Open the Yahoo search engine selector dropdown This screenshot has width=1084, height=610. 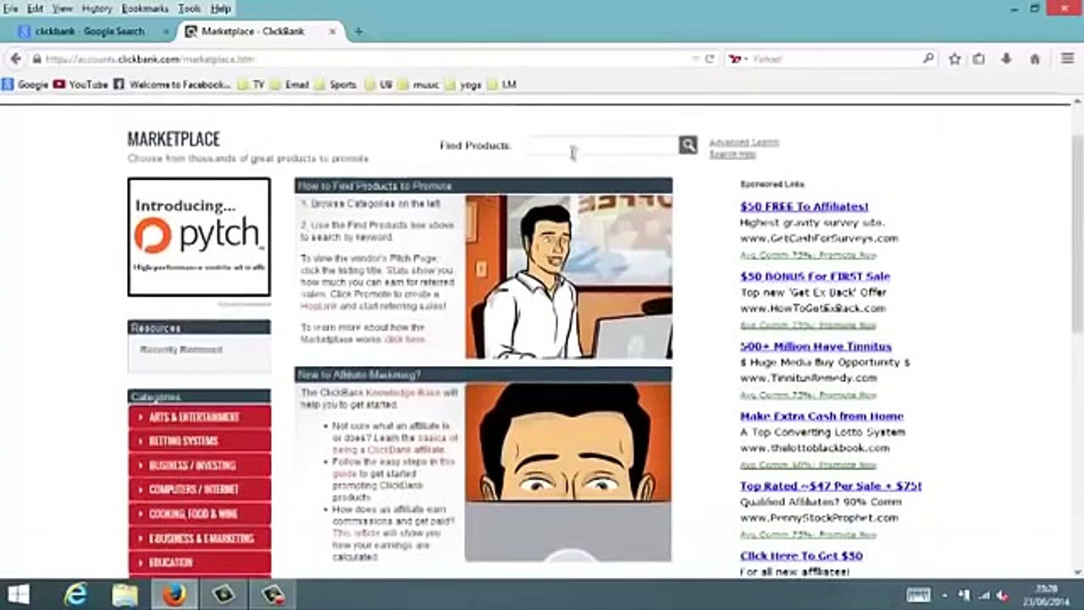[739, 59]
